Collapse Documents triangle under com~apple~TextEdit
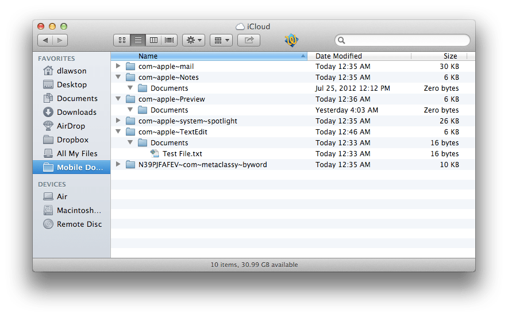This screenshot has width=508, height=317. pos(130,142)
